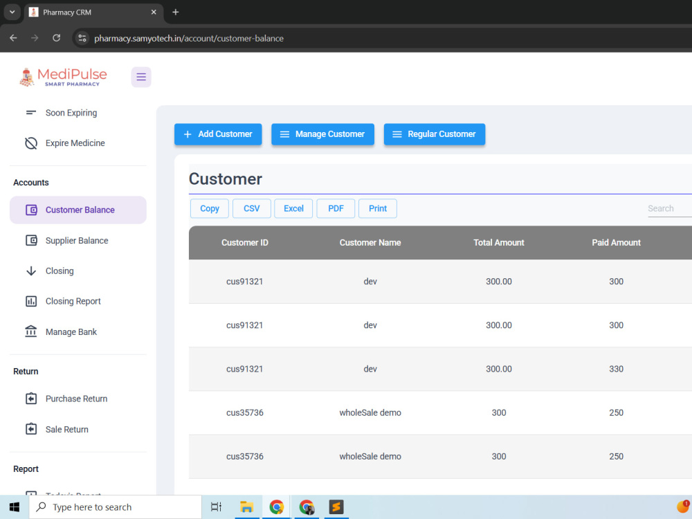Click the Purchase Return sidebar label
This screenshot has width=692, height=519.
(76, 399)
